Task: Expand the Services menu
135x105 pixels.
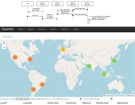Action: [x=42, y=29]
